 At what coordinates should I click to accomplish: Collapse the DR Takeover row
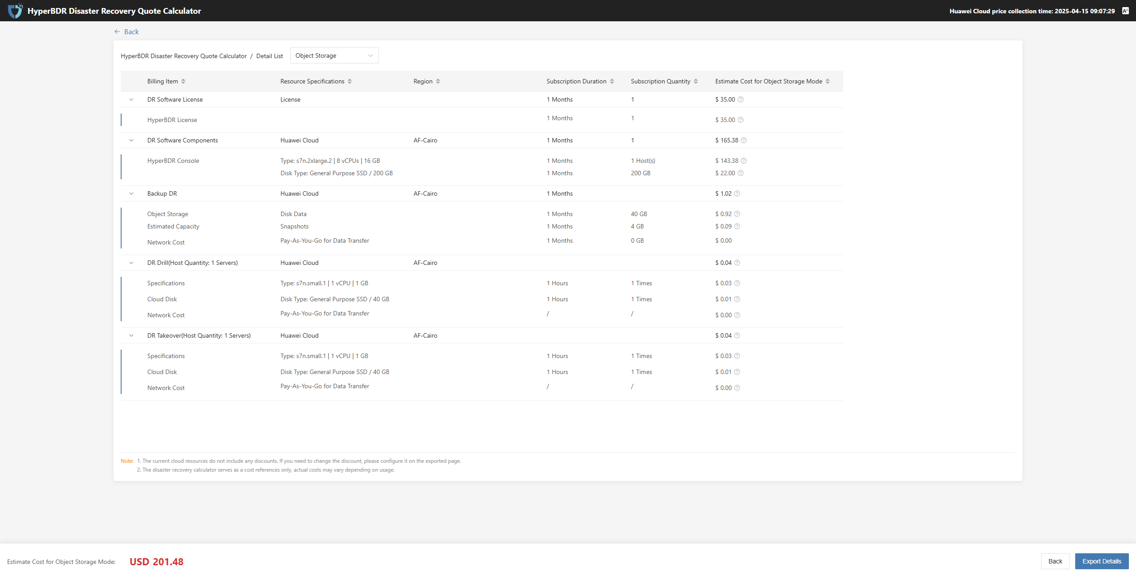pyautogui.click(x=131, y=335)
